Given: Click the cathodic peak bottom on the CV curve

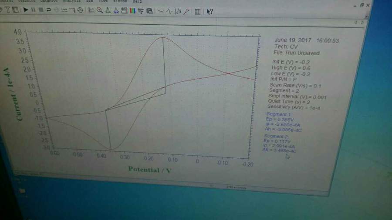Looking at the screenshot, I should 111,149.
